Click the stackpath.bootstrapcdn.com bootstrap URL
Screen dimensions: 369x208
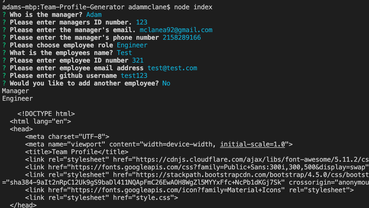[252, 175]
